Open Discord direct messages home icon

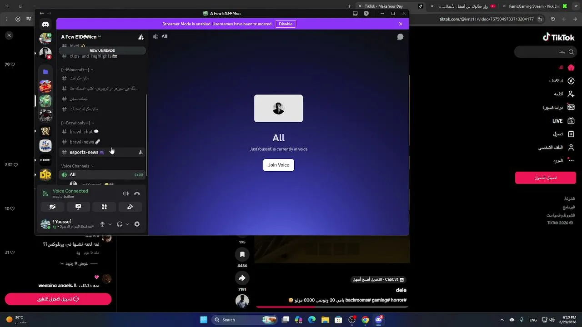45,24
